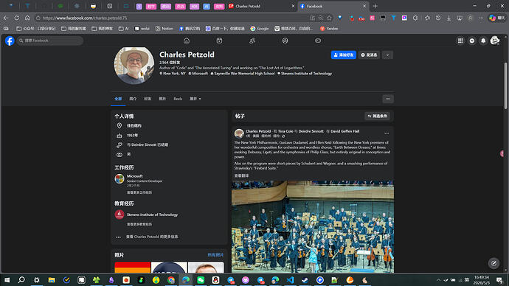
Task: Open the post's three-dot options menu
Action: tap(387, 133)
